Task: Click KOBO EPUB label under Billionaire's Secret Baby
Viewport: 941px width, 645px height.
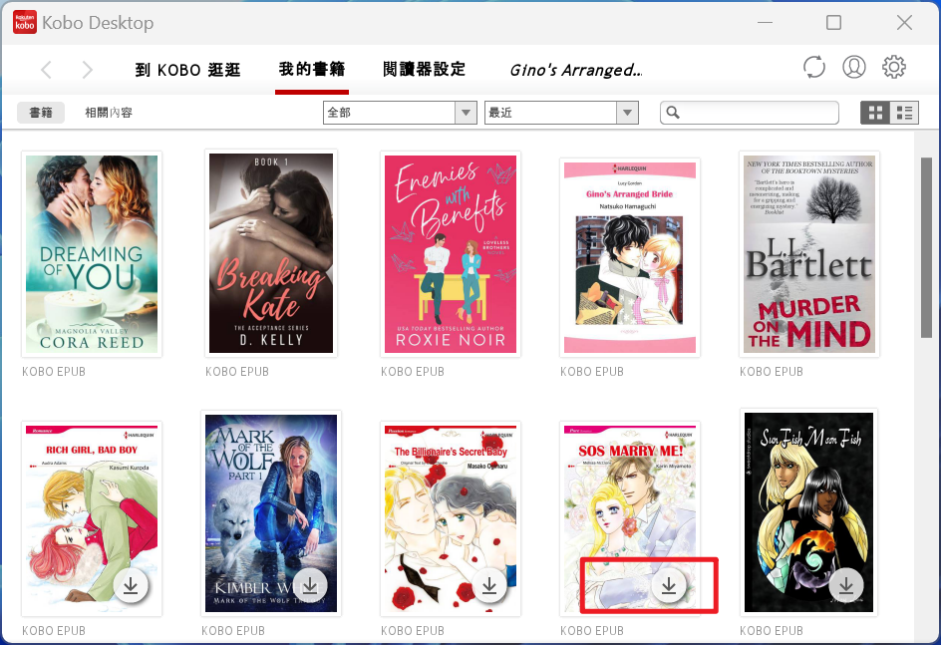Action: pos(413,631)
